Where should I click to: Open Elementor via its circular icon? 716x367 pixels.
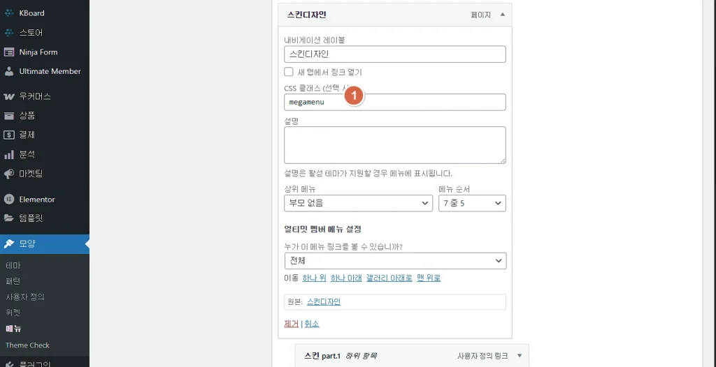coord(8,200)
